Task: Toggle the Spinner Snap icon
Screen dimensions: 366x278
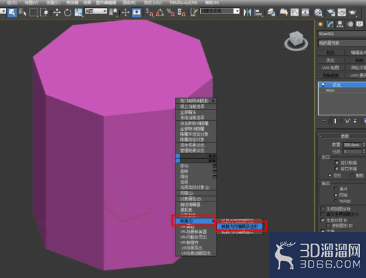Action: (181, 12)
